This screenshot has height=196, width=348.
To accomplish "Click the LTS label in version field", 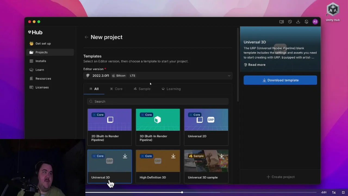I will [132, 76].
